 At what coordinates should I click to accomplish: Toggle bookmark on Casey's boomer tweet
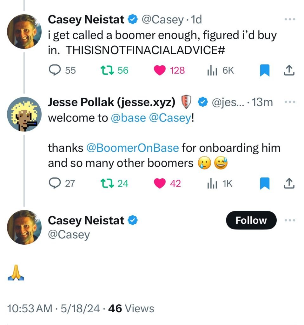tap(264, 70)
